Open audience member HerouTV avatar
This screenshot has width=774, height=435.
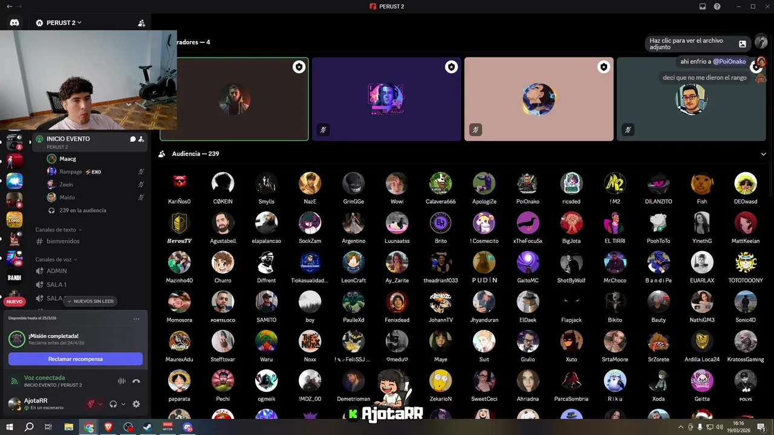[x=180, y=223]
